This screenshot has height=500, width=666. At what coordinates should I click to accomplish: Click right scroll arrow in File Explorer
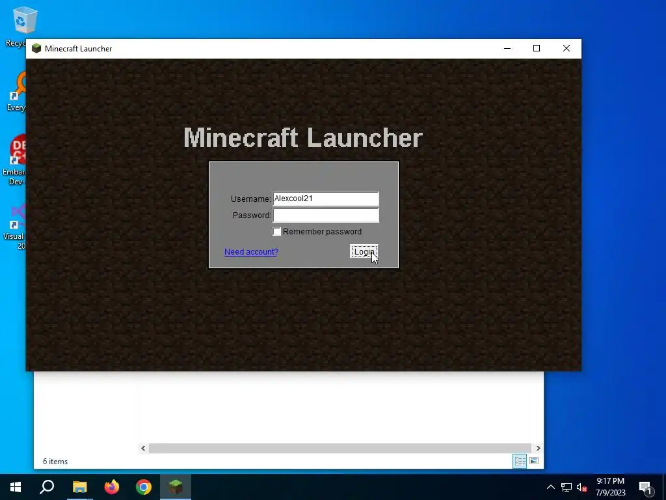[x=538, y=448]
